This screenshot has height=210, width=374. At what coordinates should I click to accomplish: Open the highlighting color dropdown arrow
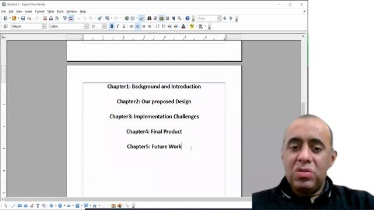click(x=196, y=26)
